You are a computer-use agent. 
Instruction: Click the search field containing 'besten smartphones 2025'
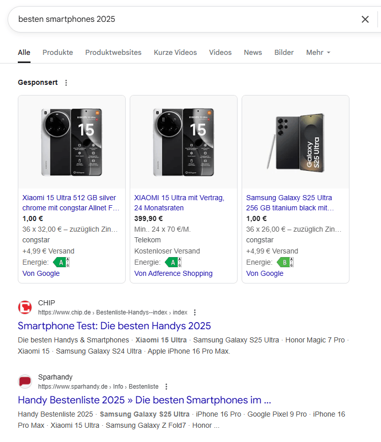(x=183, y=19)
